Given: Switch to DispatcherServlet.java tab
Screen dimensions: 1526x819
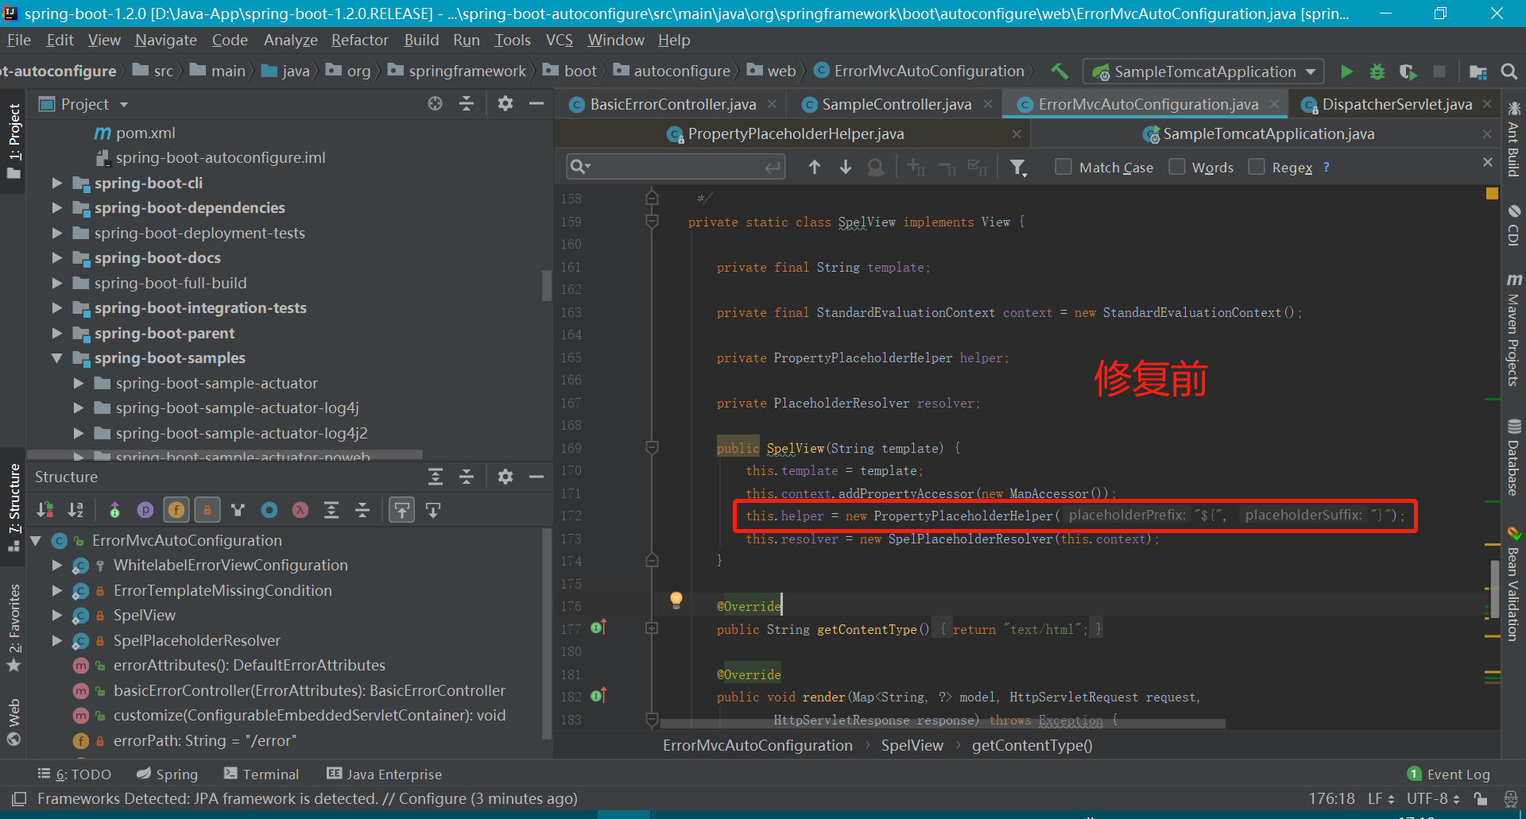Looking at the screenshot, I should coord(1396,104).
